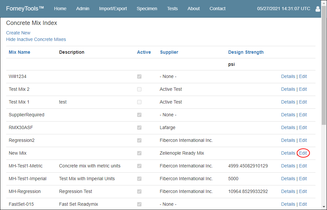The width and height of the screenshot is (327, 210).
Task: Edit the RMX30ASF mix
Action: click(x=303, y=127)
